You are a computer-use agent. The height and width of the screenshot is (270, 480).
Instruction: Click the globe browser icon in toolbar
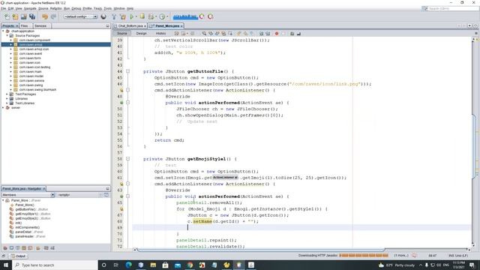[x=103, y=16]
